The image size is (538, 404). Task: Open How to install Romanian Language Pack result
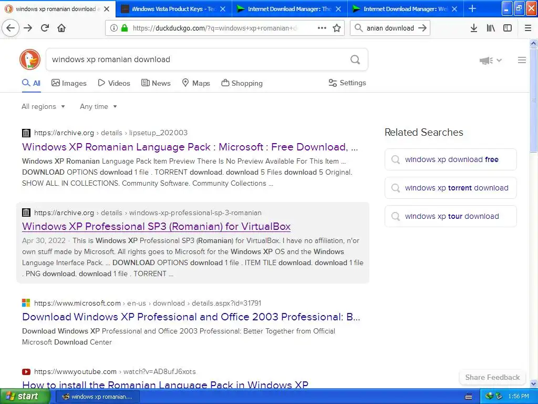point(165,385)
